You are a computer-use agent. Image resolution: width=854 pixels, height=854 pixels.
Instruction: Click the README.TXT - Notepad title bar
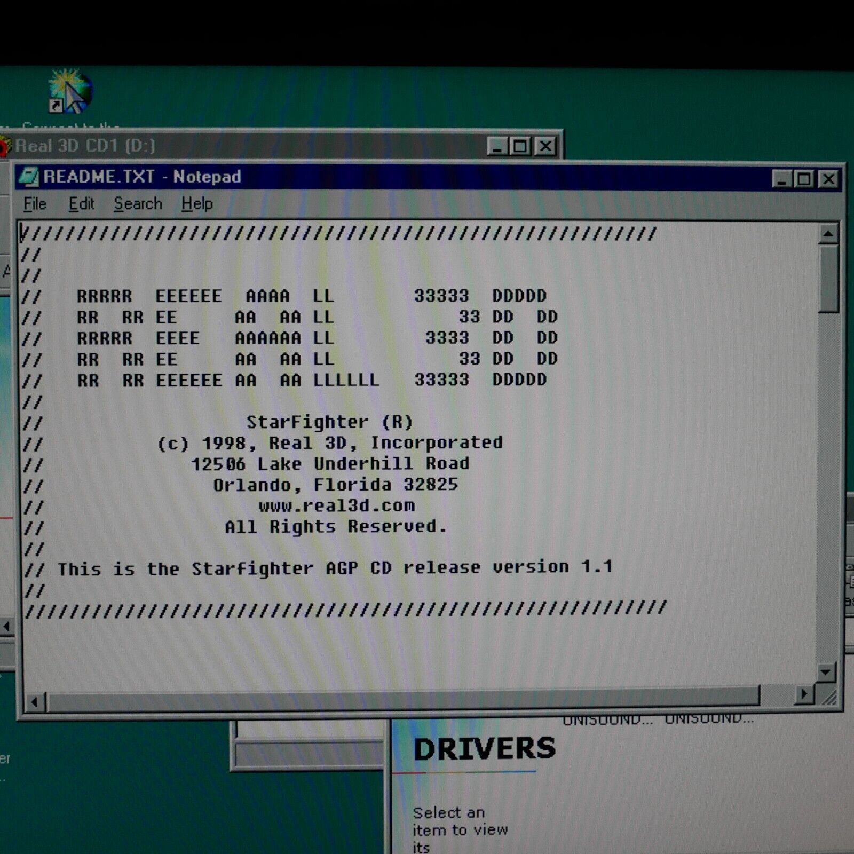tap(429, 177)
